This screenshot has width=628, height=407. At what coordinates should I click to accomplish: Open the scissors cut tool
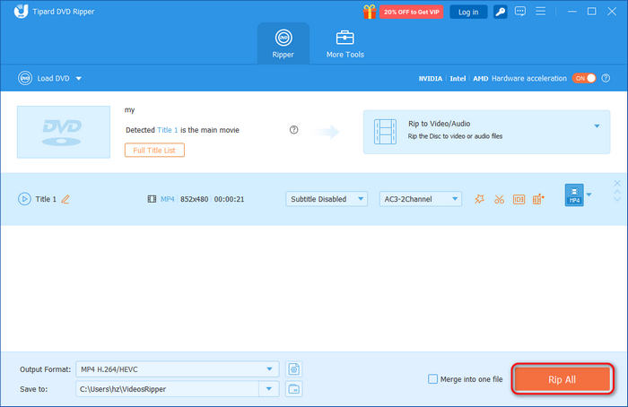[x=499, y=199]
